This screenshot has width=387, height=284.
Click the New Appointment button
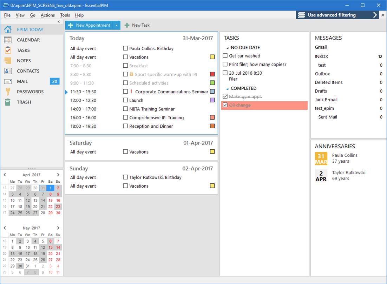pyautogui.click(x=89, y=25)
